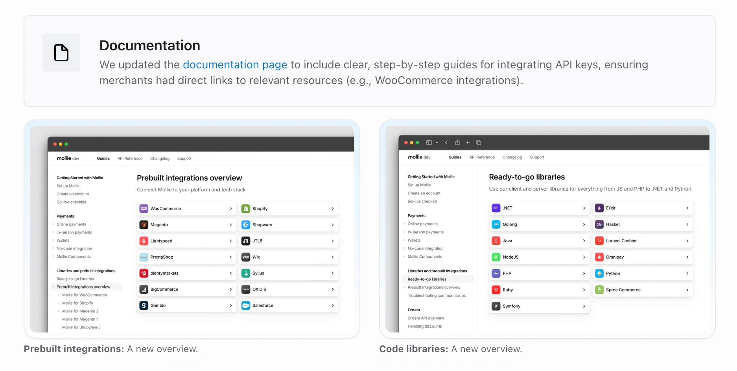
Task: Click the Gambio logo icon
Action: click(144, 305)
